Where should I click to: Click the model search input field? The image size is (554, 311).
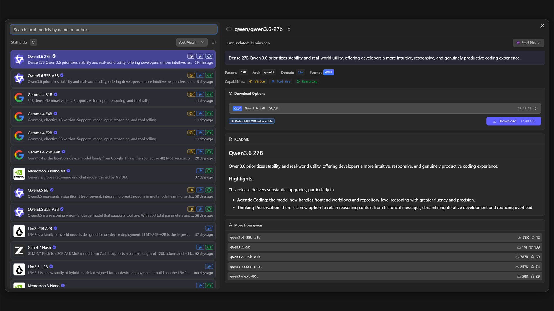(x=114, y=29)
